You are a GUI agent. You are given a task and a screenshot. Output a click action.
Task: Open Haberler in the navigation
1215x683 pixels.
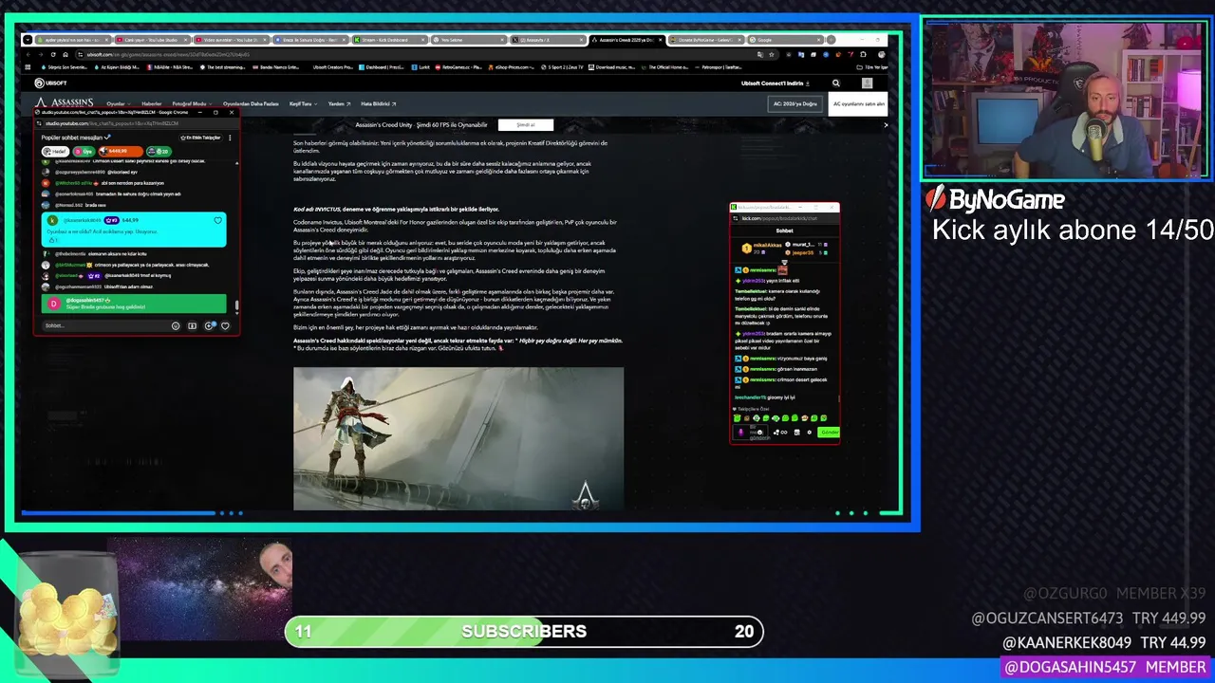(x=152, y=103)
